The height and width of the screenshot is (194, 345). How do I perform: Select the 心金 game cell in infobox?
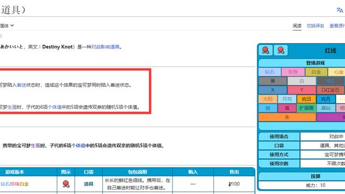point(336,72)
